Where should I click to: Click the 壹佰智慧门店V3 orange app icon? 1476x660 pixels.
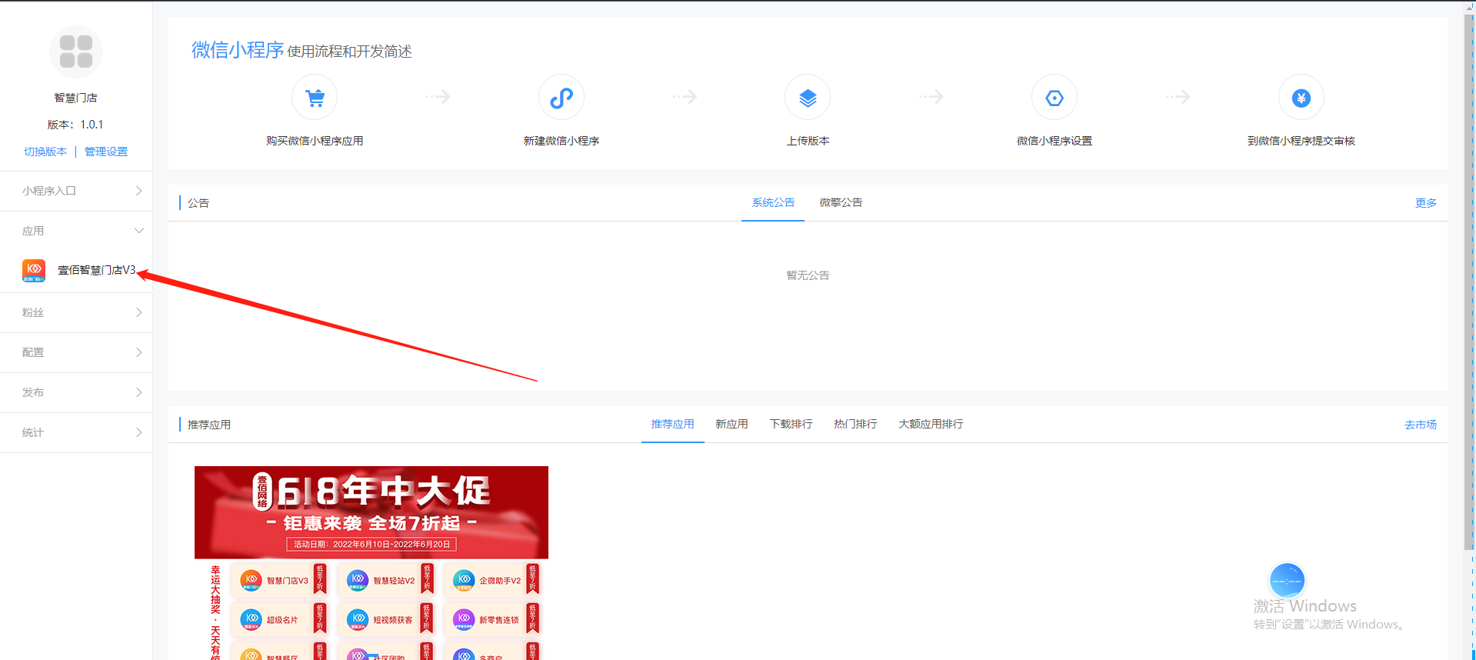coord(34,270)
